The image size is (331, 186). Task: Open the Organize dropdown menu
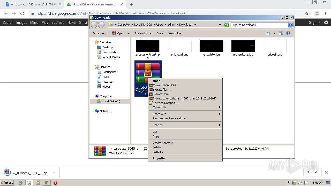[100, 33]
